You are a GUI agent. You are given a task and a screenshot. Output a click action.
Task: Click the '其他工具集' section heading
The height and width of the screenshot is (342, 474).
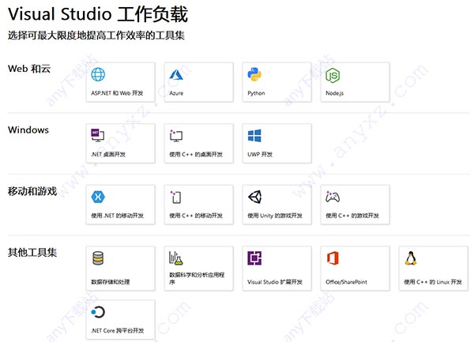tap(32, 252)
